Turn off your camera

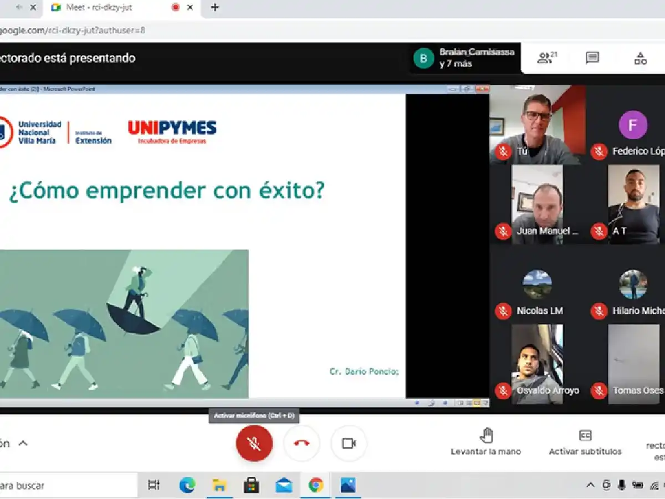pos(349,443)
